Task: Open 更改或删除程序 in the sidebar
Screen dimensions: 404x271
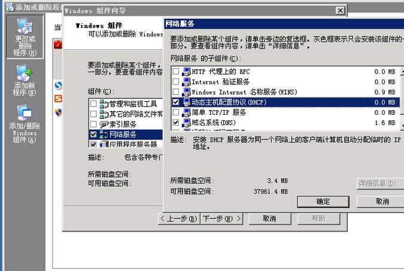Action: click(25, 37)
